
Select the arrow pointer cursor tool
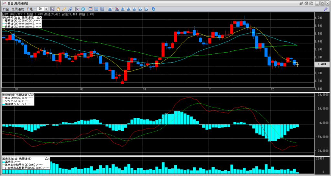click(x=52, y=9)
